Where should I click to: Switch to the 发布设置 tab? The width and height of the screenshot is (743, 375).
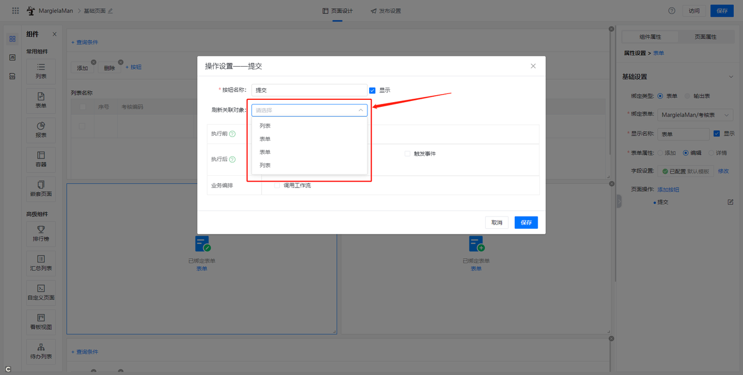385,10
